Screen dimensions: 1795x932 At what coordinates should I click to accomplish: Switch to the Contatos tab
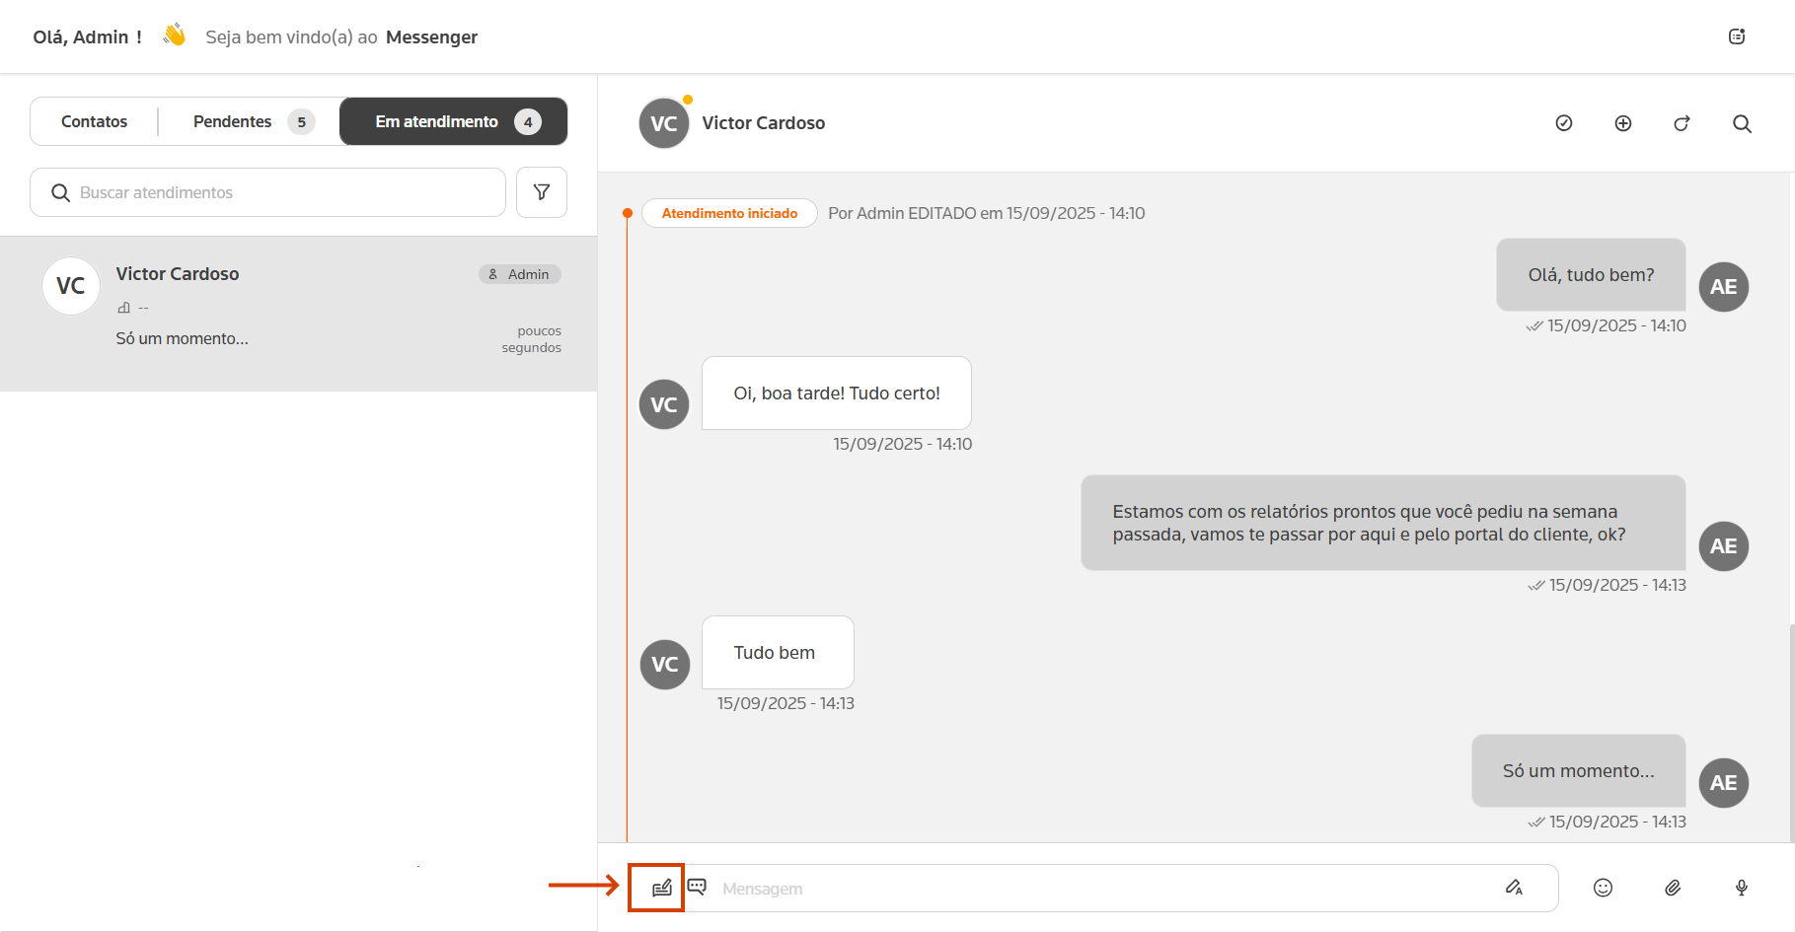(x=95, y=121)
